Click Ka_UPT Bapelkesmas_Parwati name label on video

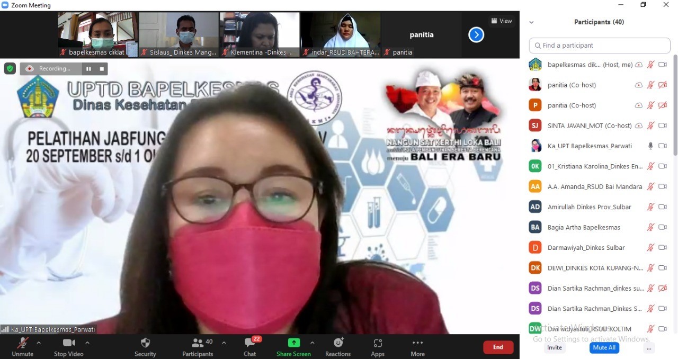(49, 329)
